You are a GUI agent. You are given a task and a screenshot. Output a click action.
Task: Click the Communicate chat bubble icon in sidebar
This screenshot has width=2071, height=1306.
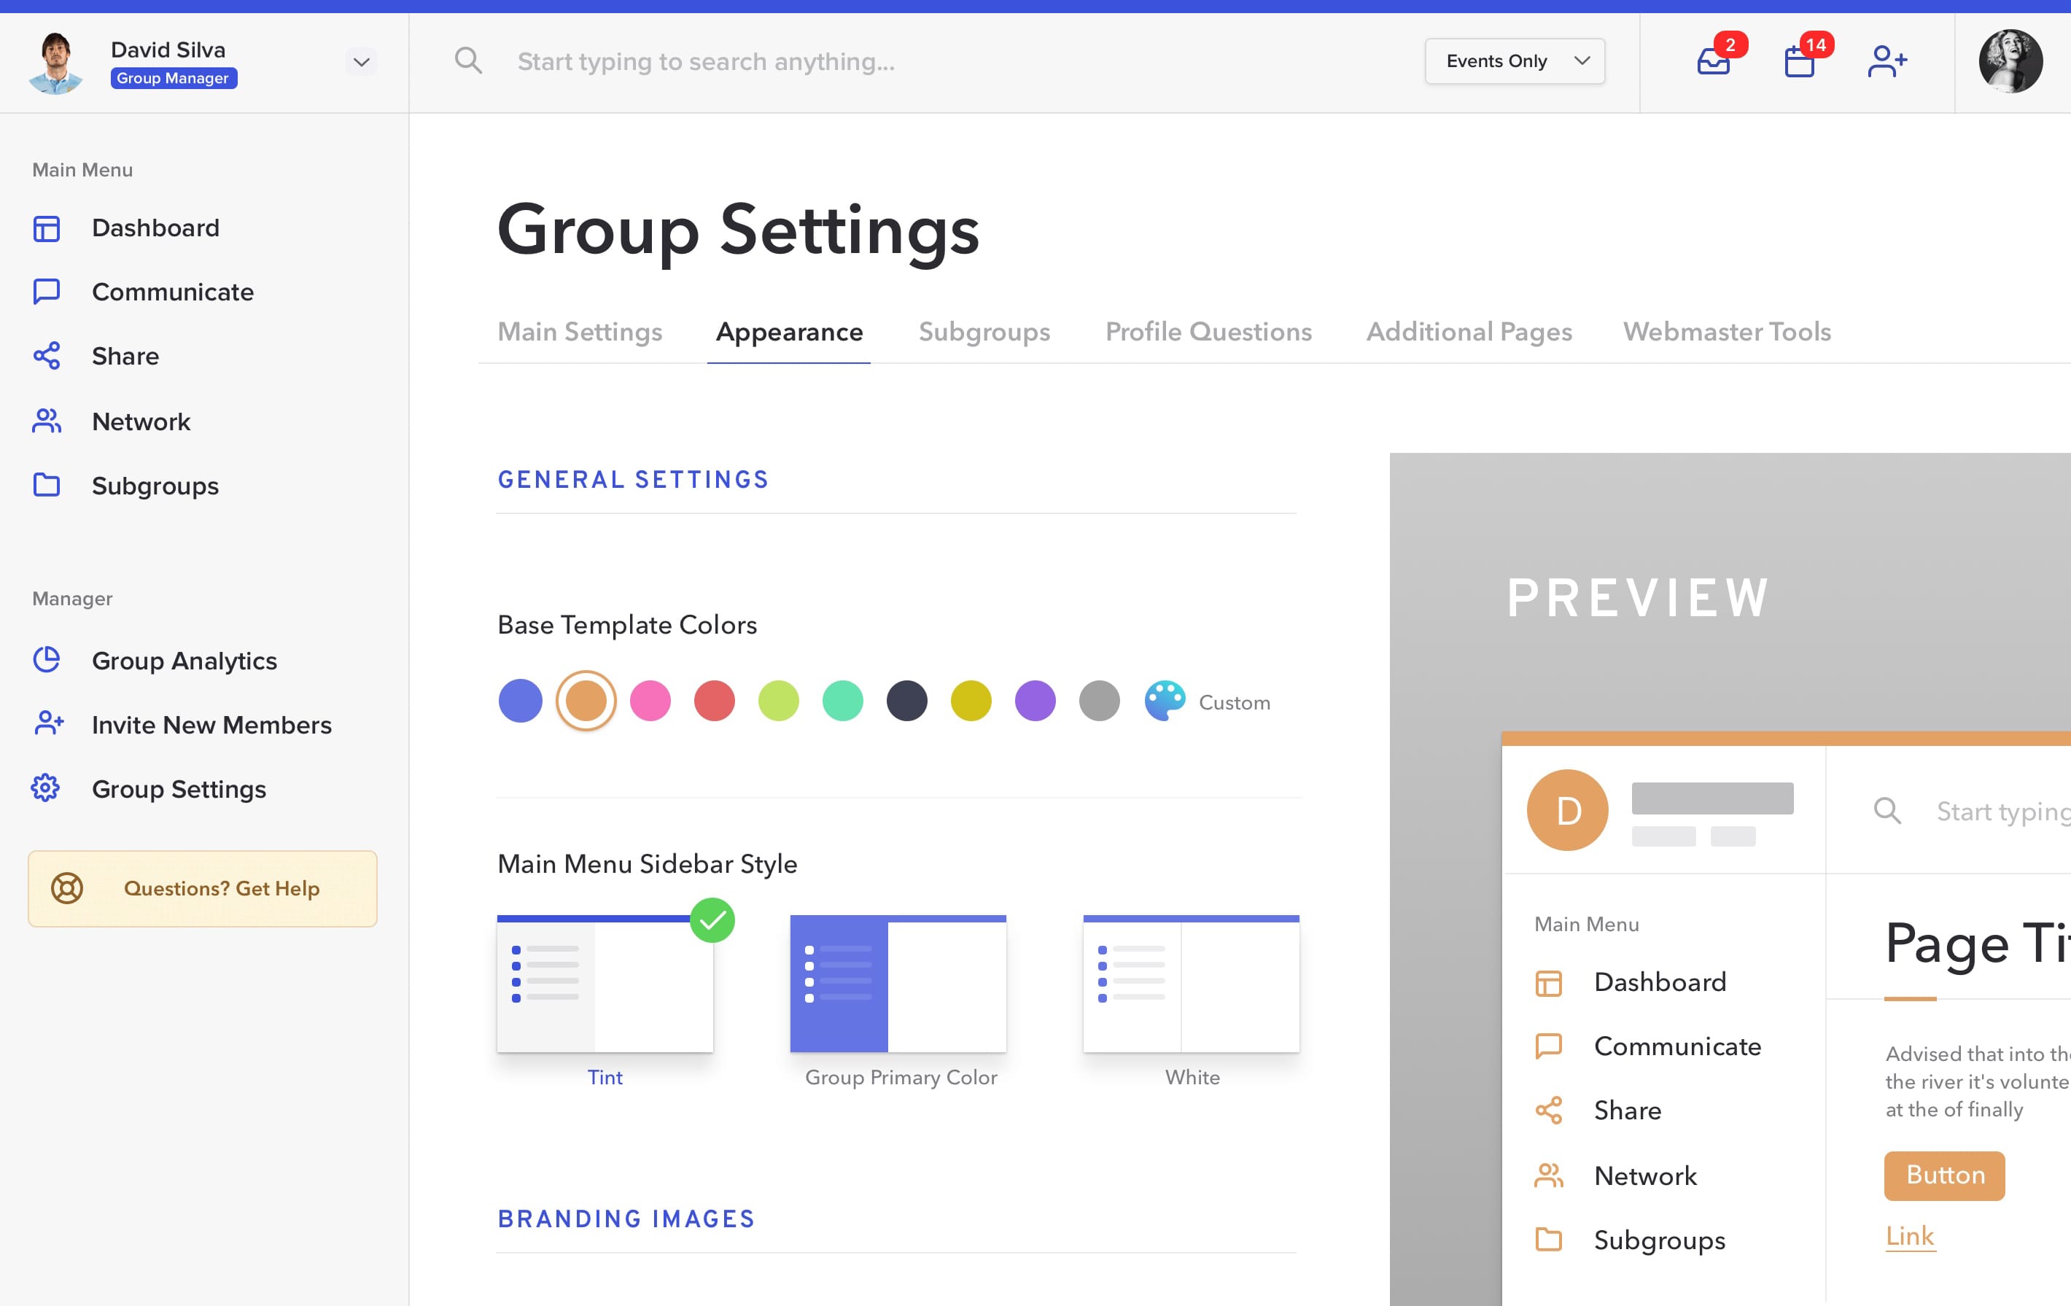pyautogui.click(x=47, y=292)
